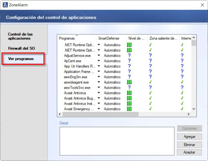Click Internet question mark for Application Frame row
The width and height of the screenshot is (208, 161).
(182, 71)
